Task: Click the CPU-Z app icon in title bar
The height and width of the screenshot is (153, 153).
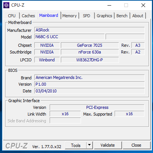Action: (6, 5)
